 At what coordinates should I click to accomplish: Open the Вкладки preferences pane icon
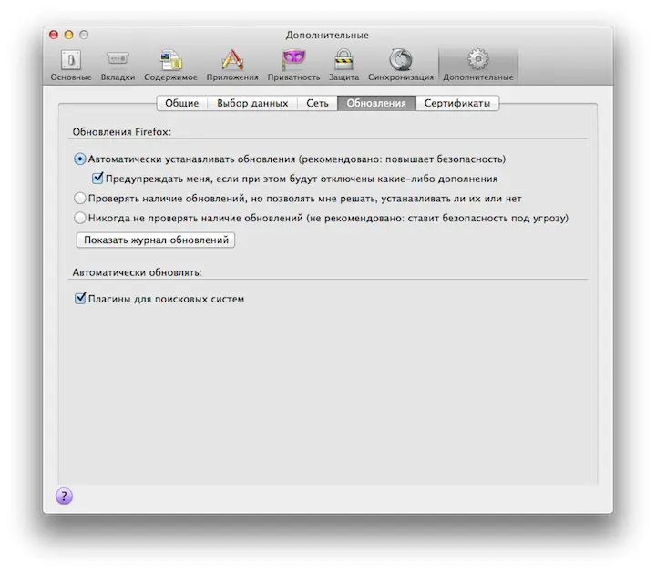pyautogui.click(x=118, y=61)
